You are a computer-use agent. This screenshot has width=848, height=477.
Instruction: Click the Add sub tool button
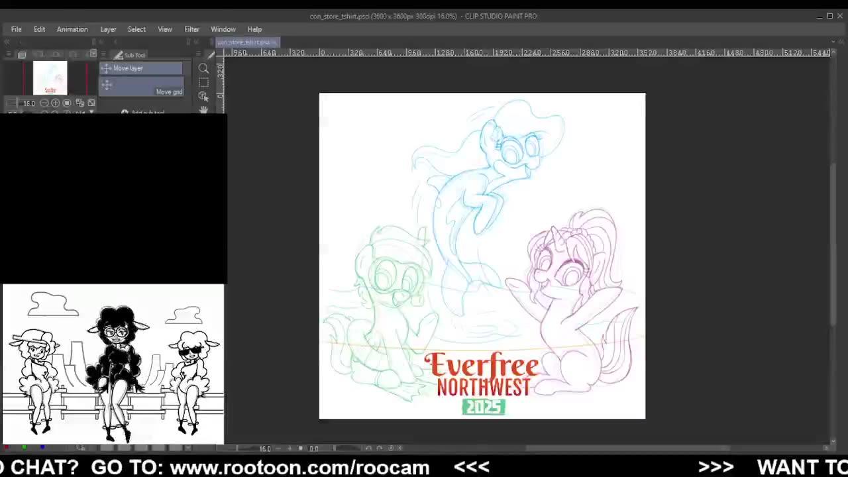point(143,113)
